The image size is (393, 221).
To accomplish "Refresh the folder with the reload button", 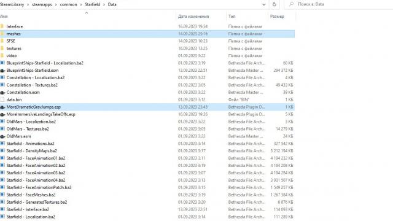I will [274, 4].
